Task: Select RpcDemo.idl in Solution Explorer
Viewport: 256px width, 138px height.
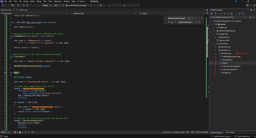Action: pos(225,47)
